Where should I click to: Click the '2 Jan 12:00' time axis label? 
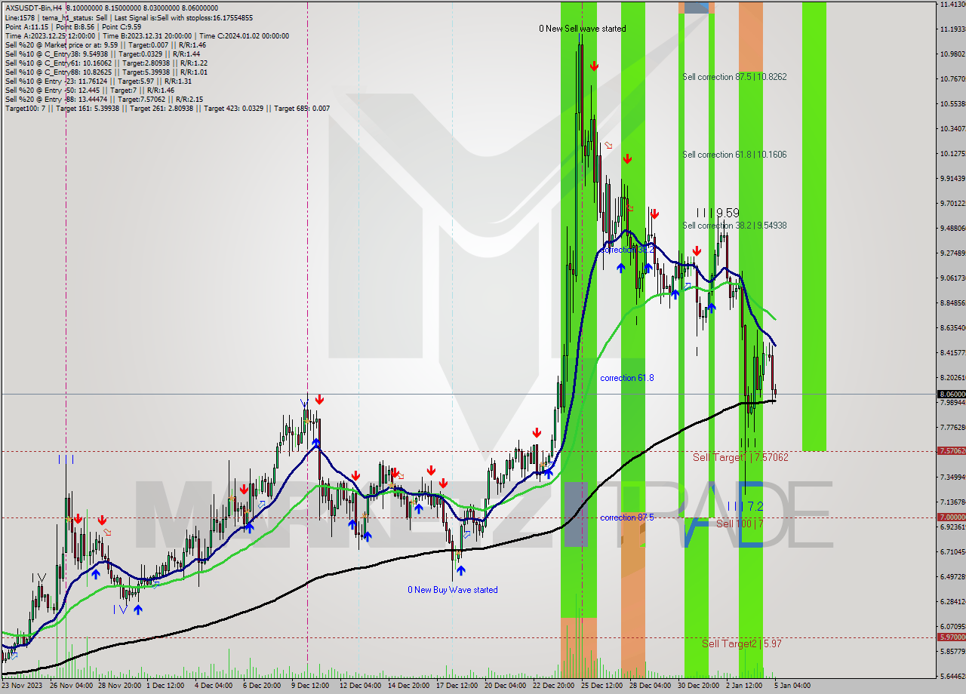pos(745,686)
